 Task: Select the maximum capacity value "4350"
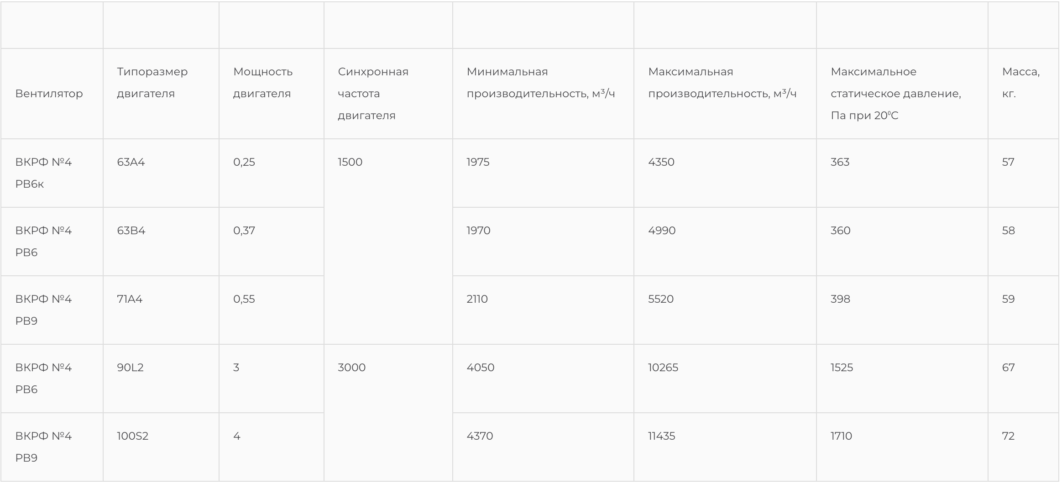pos(661,162)
